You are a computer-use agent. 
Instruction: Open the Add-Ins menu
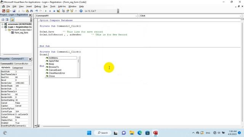point(62,6)
